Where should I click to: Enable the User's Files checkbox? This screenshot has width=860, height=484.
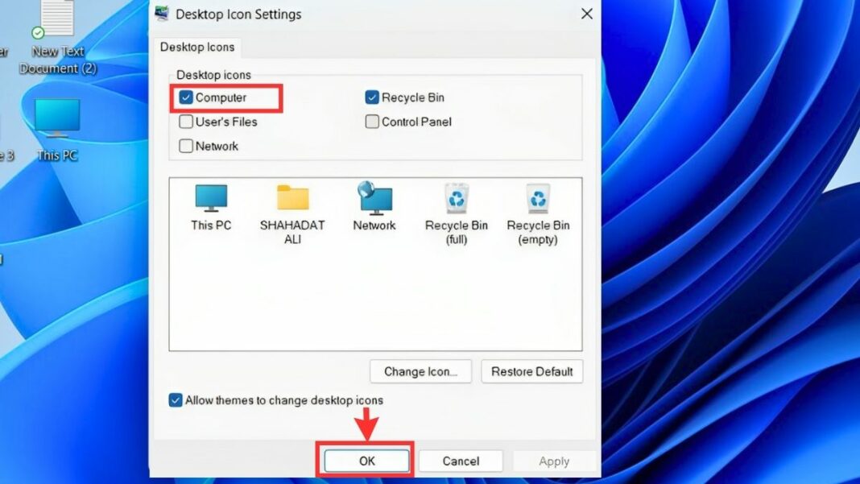coord(186,122)
